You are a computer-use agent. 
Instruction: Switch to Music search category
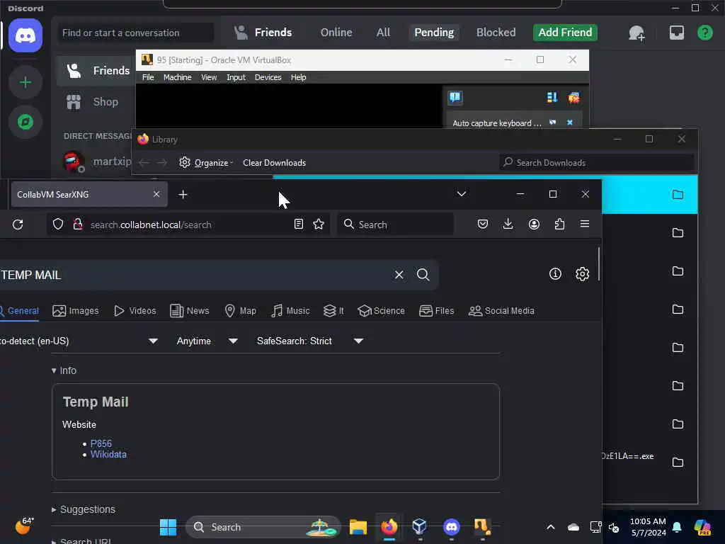[290, 311]
